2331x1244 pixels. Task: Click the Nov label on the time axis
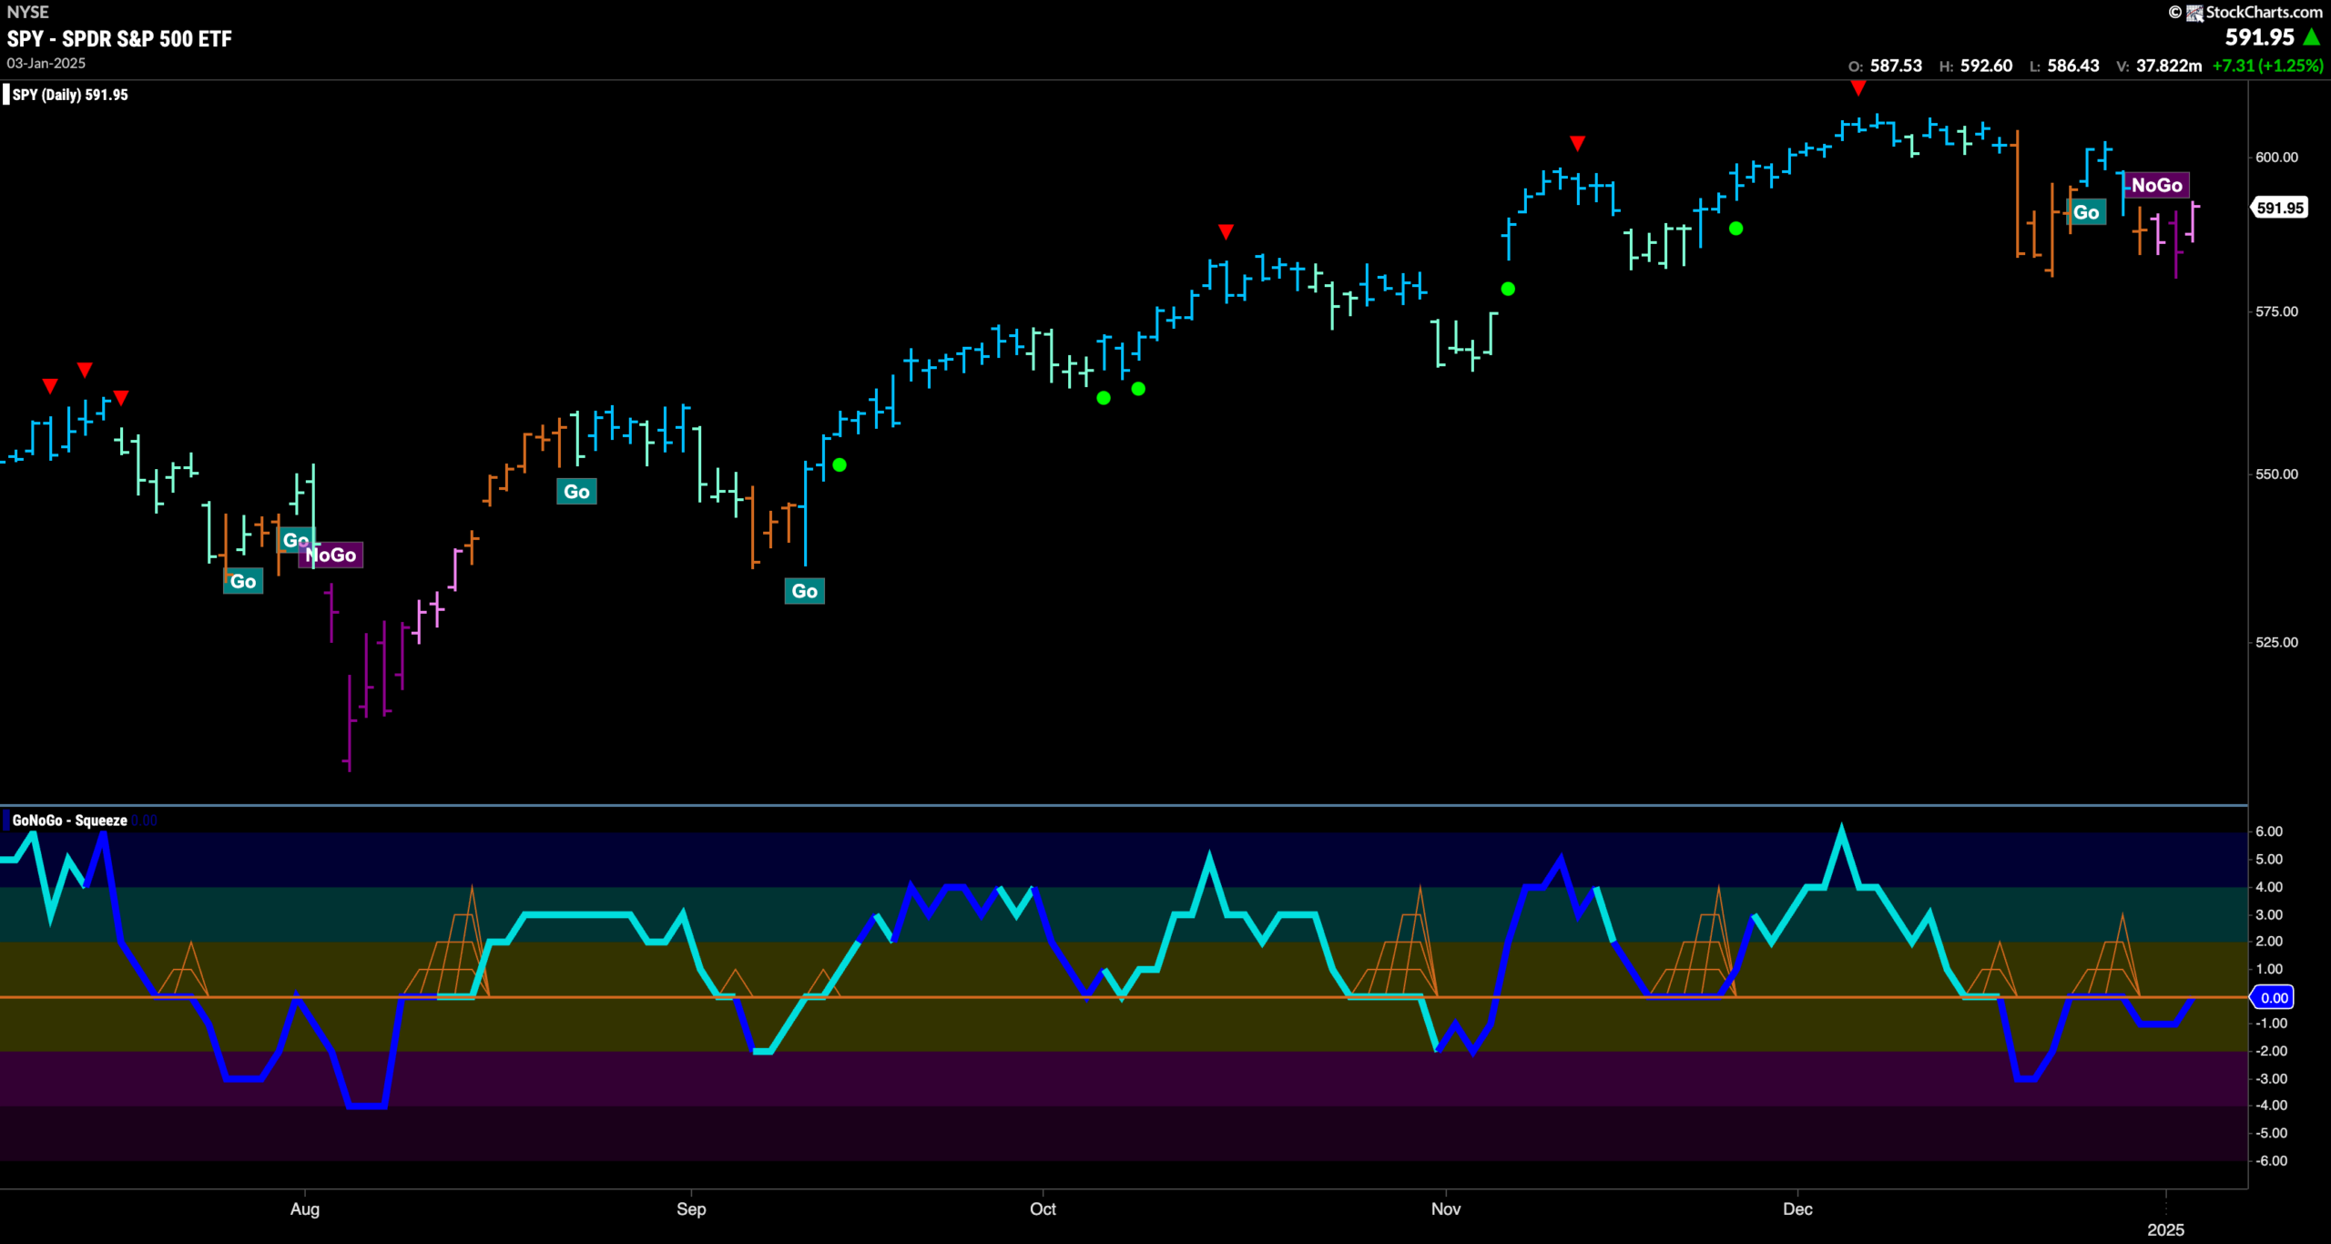tap(1446, 1209)
